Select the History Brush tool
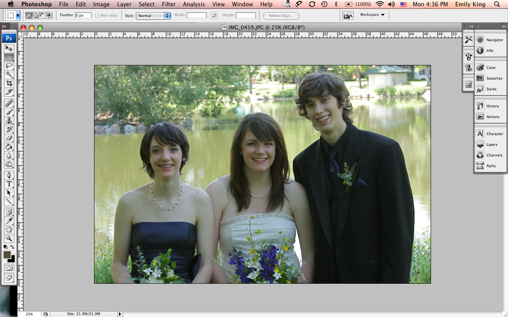 tap(9, 129)
